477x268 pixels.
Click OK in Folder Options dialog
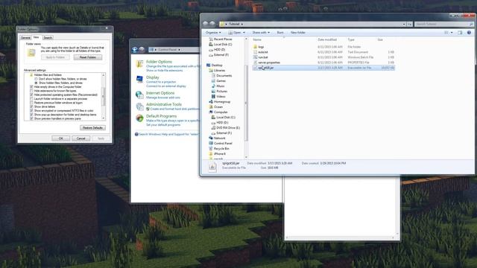click(60, 138)
